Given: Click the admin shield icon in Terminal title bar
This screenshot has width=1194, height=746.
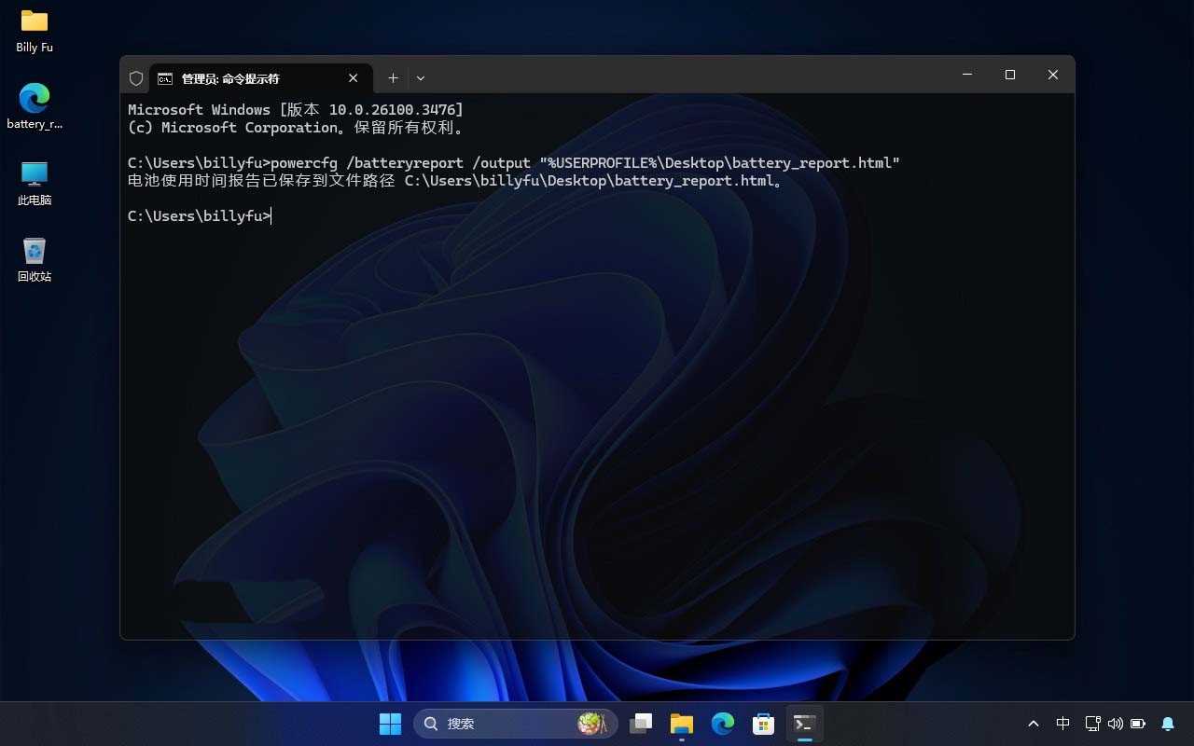Looking at the screenshot, I should click(135, 78).
